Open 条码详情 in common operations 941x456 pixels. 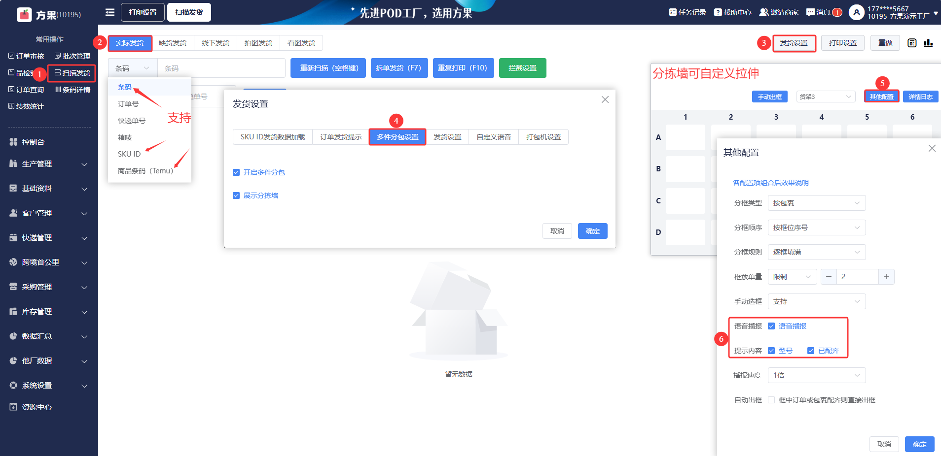pyautogui.click(x=72, y=90)
